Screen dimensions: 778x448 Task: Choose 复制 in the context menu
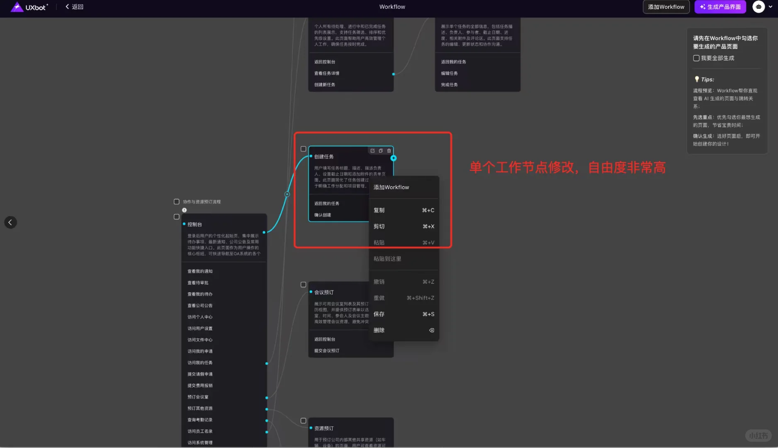pyautogui.click(x=404, y=210)
